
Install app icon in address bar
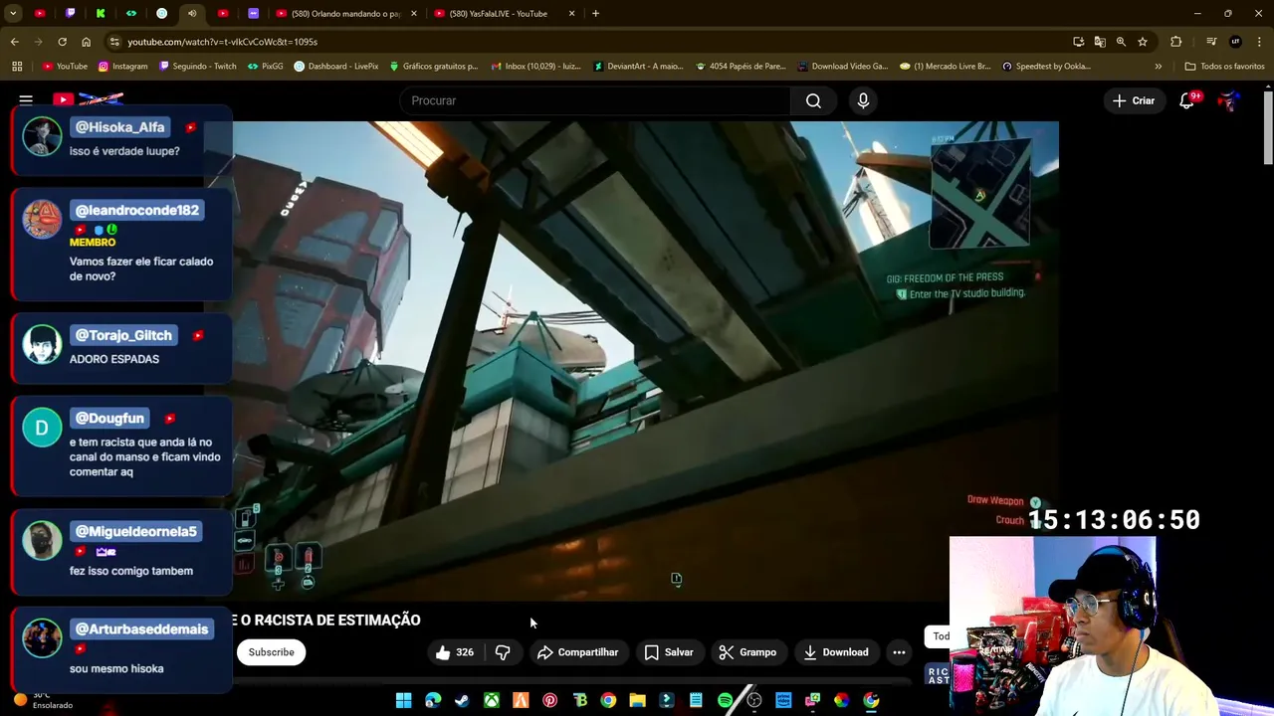[1078, 42]
